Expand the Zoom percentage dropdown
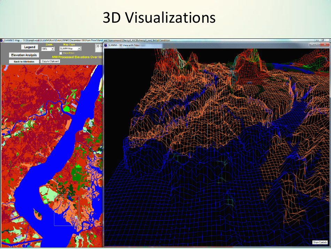 point(53,49)
